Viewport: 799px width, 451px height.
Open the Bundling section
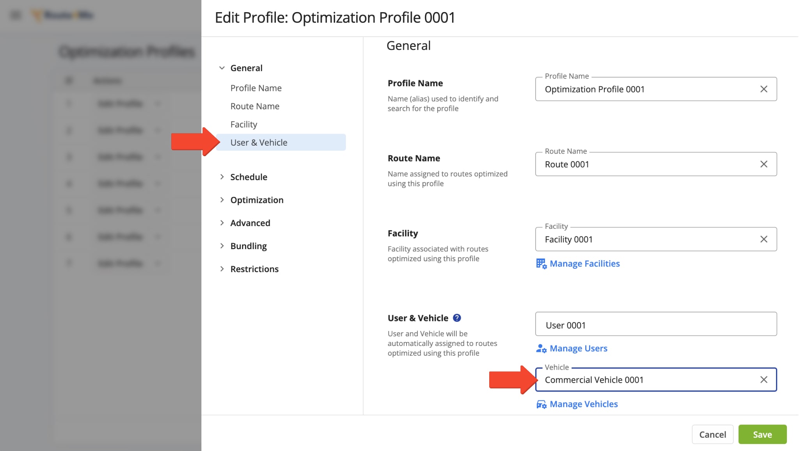point(249,246)
